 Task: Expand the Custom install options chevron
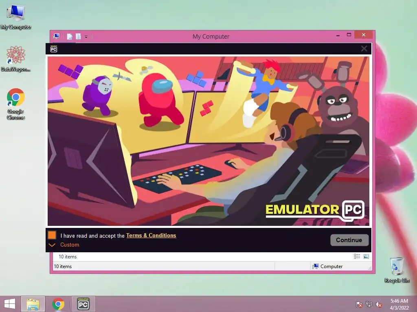52,245
